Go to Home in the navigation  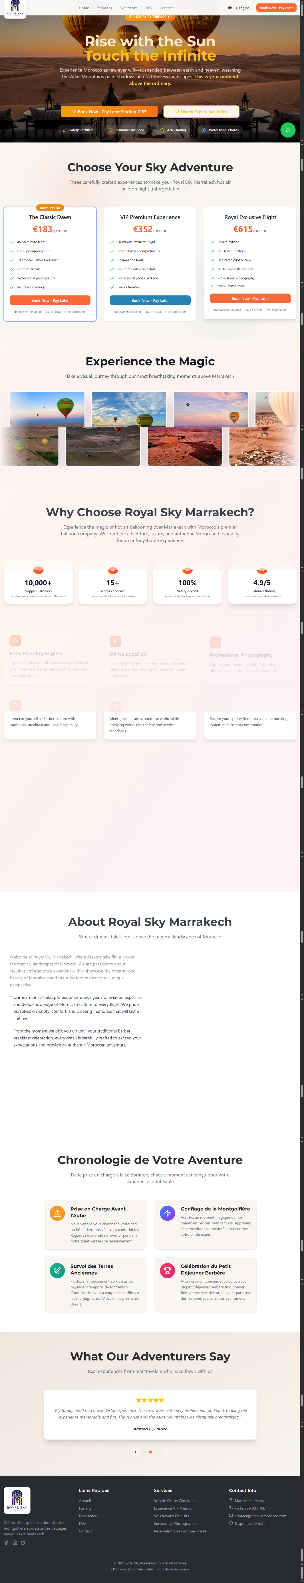[x=84, y=8]
